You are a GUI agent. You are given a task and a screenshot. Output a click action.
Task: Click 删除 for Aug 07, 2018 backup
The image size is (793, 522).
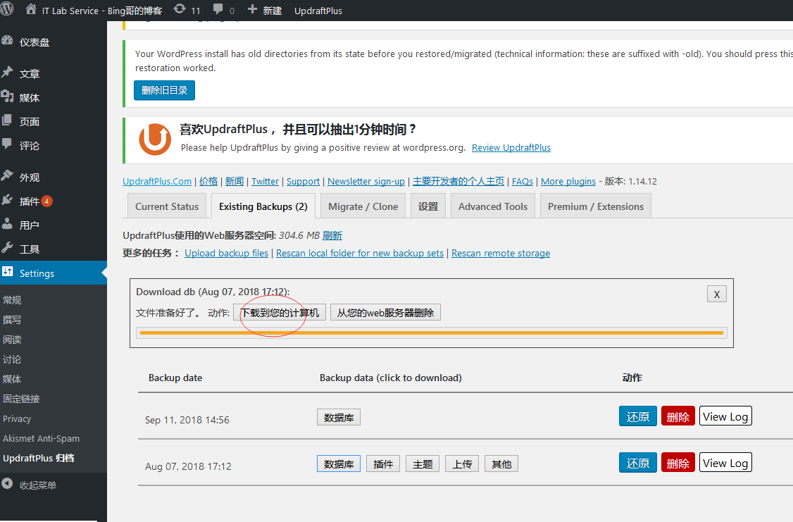(x=678, y=463)
